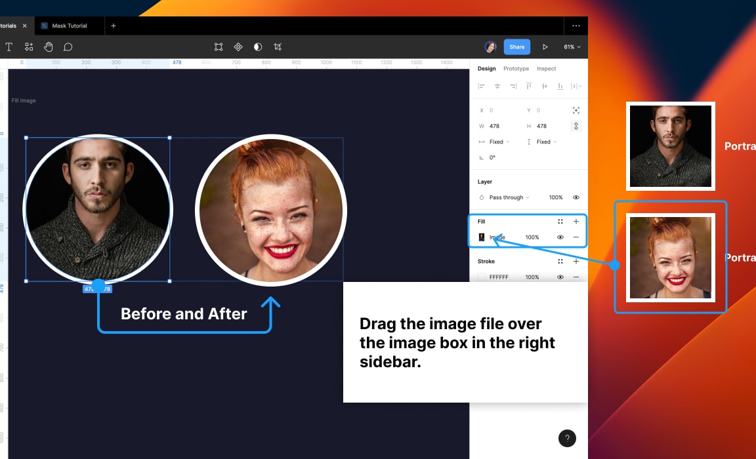Add a new stroke with plus
The width and height of the screenshot is (756, 459).
tap(576, 262)
